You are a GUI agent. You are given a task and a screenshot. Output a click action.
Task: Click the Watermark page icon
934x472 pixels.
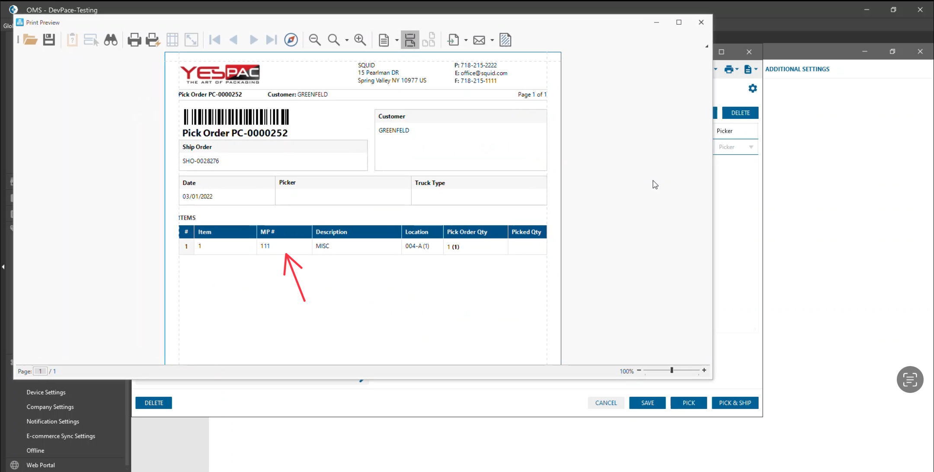[505, 40]
